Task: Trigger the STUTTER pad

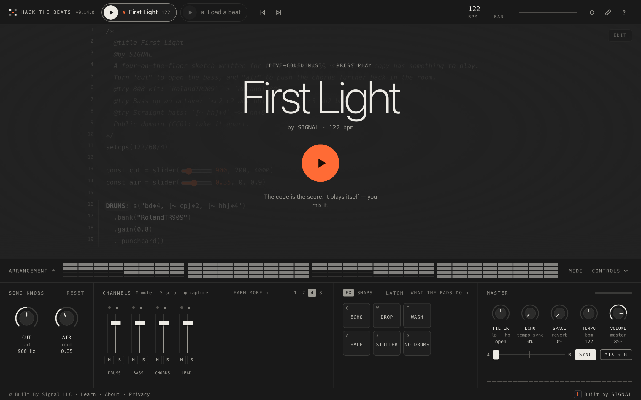Action: tap(387, 343)
